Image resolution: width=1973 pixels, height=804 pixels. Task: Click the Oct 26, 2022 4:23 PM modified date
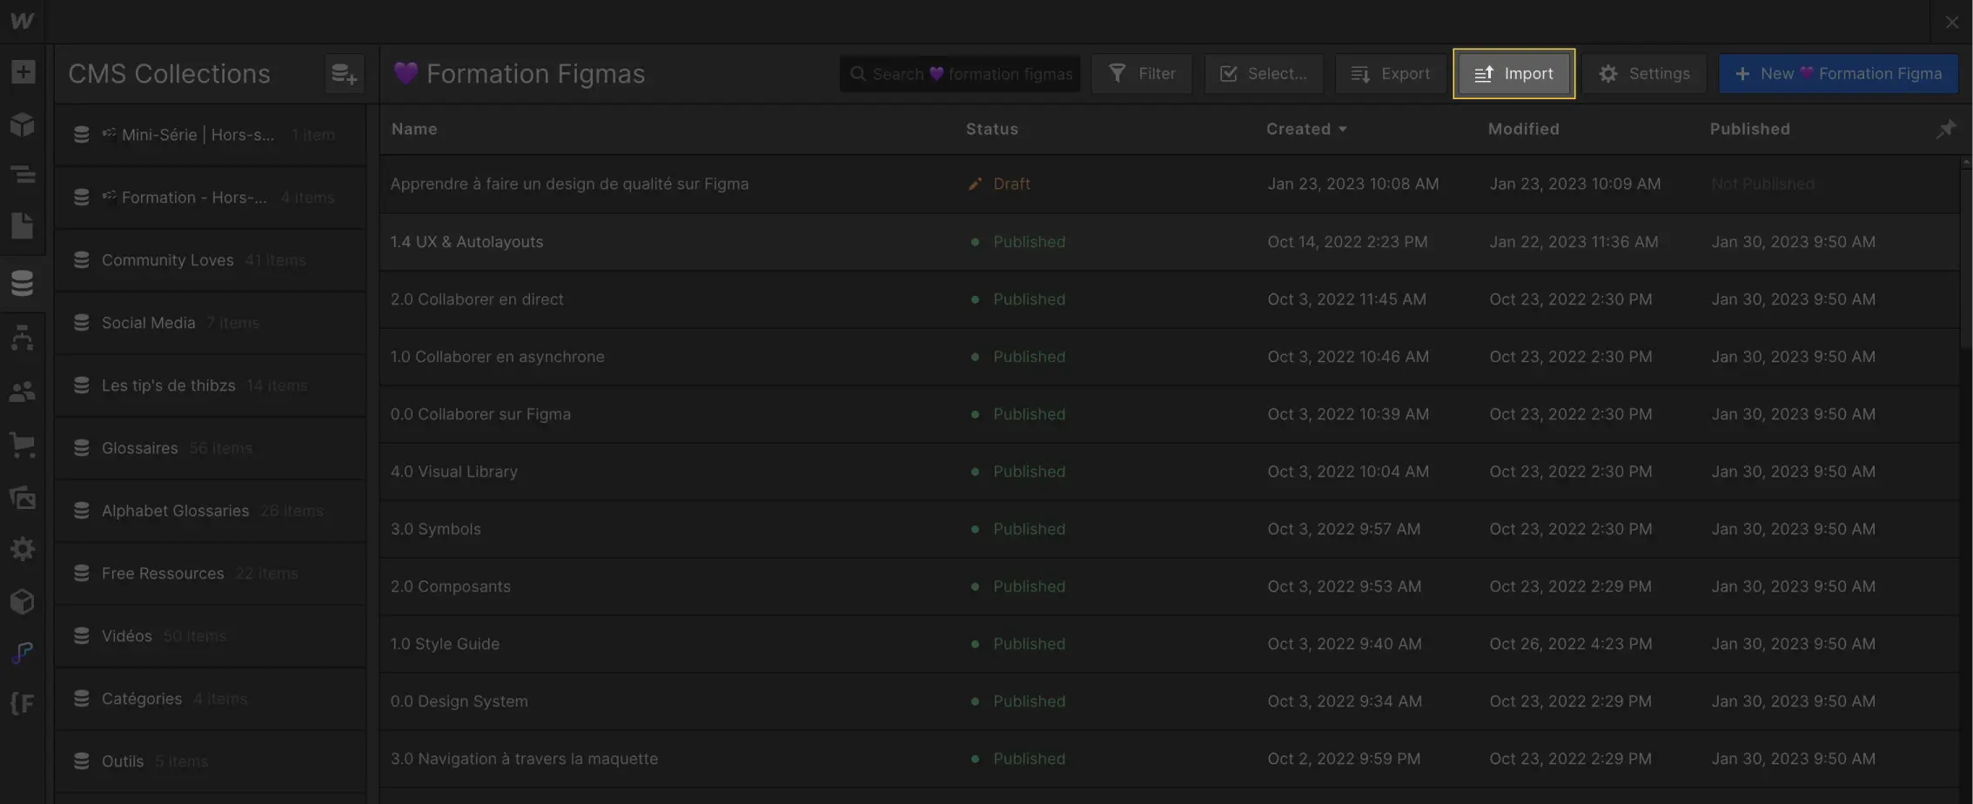click(1570, 644)
